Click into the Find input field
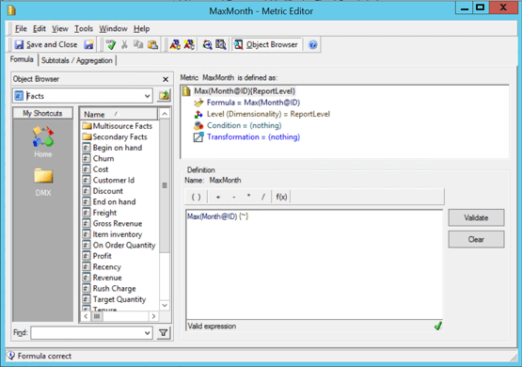 [x=87, y=333]
